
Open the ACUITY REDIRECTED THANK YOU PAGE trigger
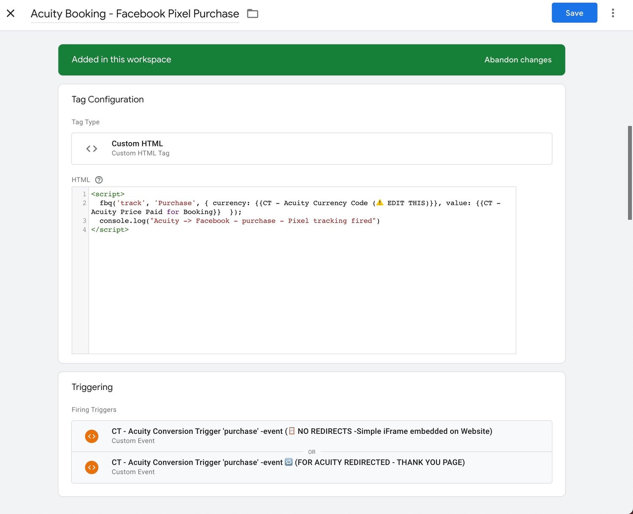(x=311, y=467)
